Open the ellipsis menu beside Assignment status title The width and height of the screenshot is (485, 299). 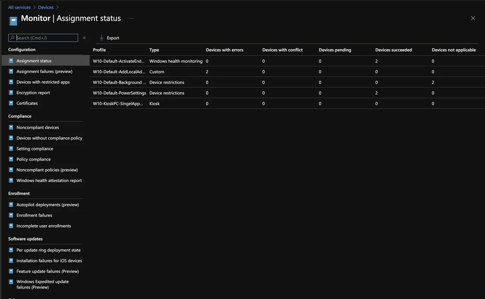coord(131,18)
